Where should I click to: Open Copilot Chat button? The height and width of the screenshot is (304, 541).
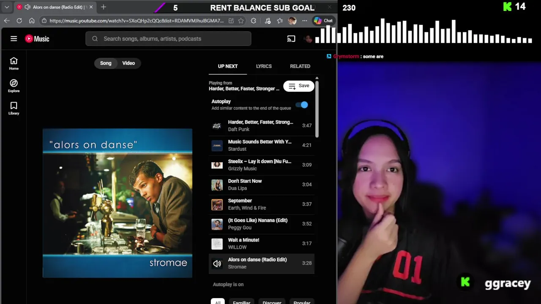coord(323,21)
